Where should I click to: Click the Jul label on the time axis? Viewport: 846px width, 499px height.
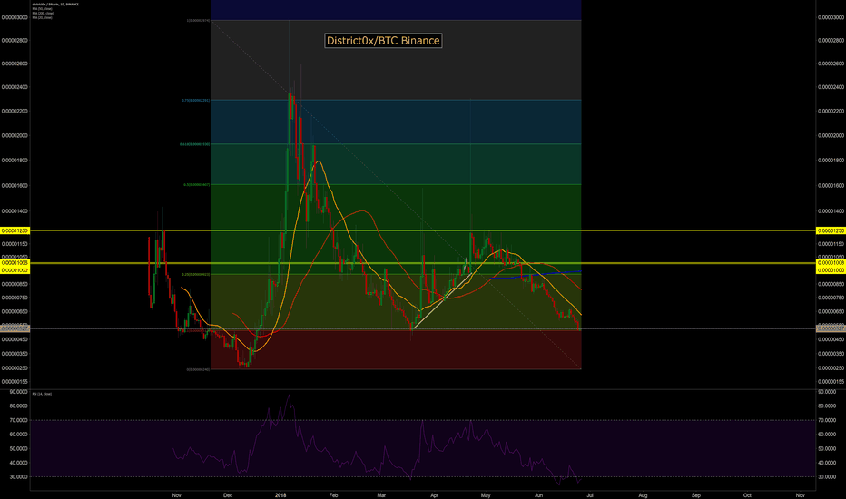(x=590, y=495)
